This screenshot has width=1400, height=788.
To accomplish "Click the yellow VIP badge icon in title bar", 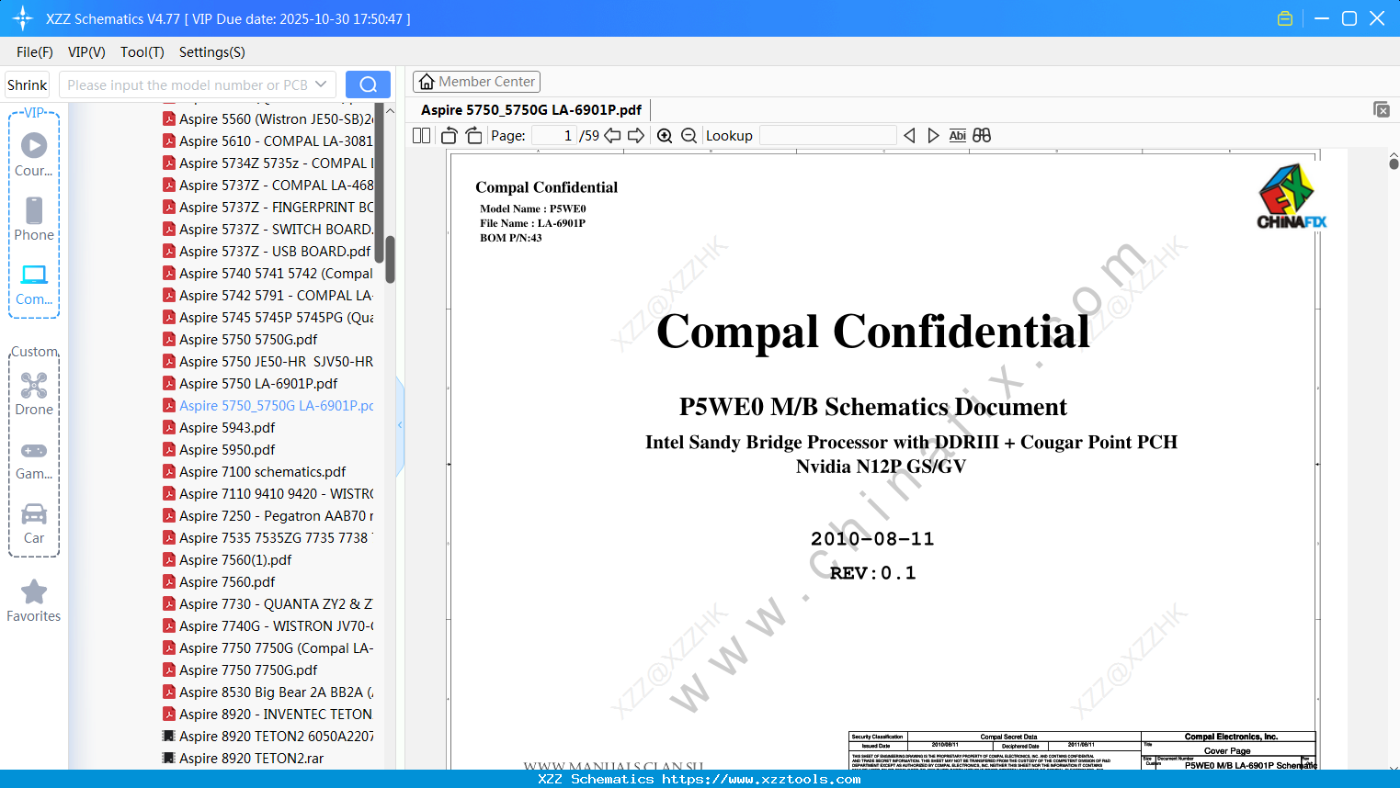I will click(x=1285, y=18).
